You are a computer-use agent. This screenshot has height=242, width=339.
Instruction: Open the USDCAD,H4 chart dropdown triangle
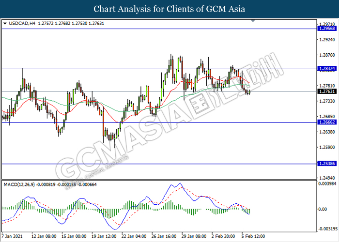coord(5,23)
